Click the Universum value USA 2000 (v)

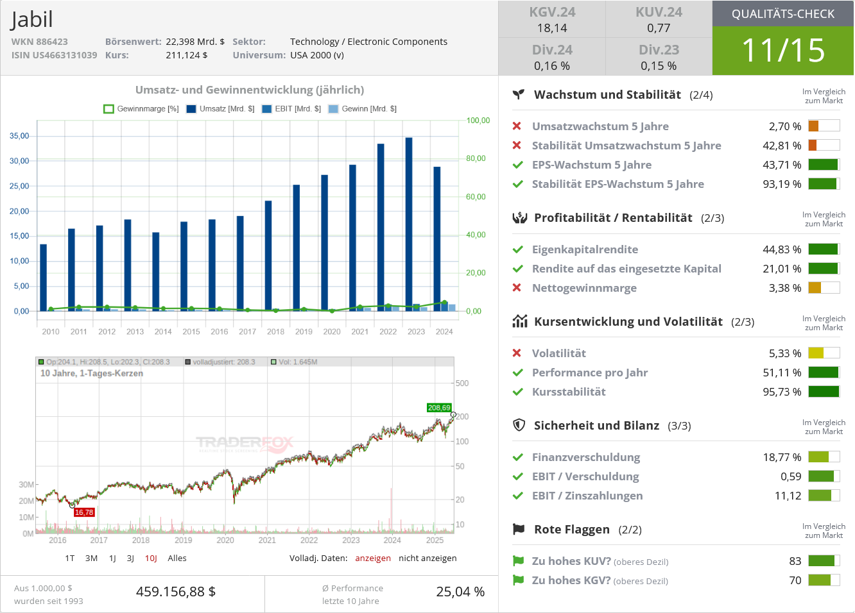click(x=317, y=55)
